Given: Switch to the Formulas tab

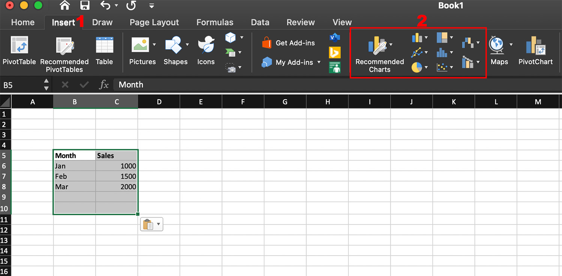Looking at the screenshot, I should (215, 22).
